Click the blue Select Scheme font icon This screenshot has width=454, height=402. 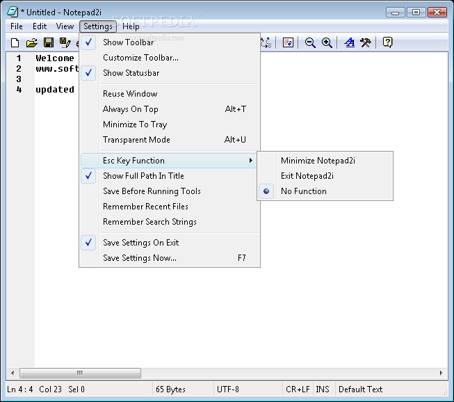349,42
